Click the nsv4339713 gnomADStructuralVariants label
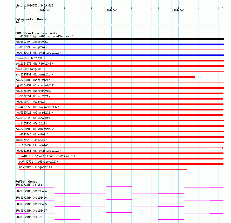This screenshot has height=223, width=231. tap(44, 36)
